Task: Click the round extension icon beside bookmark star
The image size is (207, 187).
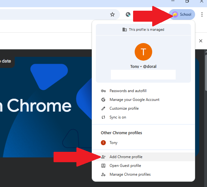Action: pyautogui.click(x=128, y=14)
